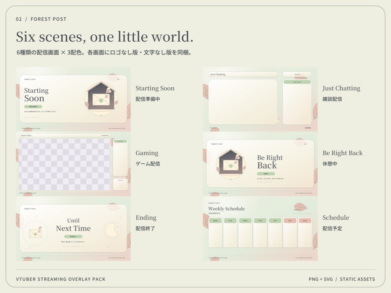
Task: Click the "Weekly Schedule" title in the schedule preview
Action: (x=226, y=209)
